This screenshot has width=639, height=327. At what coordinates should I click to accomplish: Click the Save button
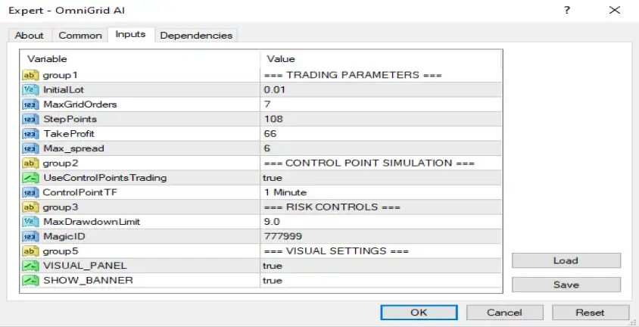tap(566, 285)
